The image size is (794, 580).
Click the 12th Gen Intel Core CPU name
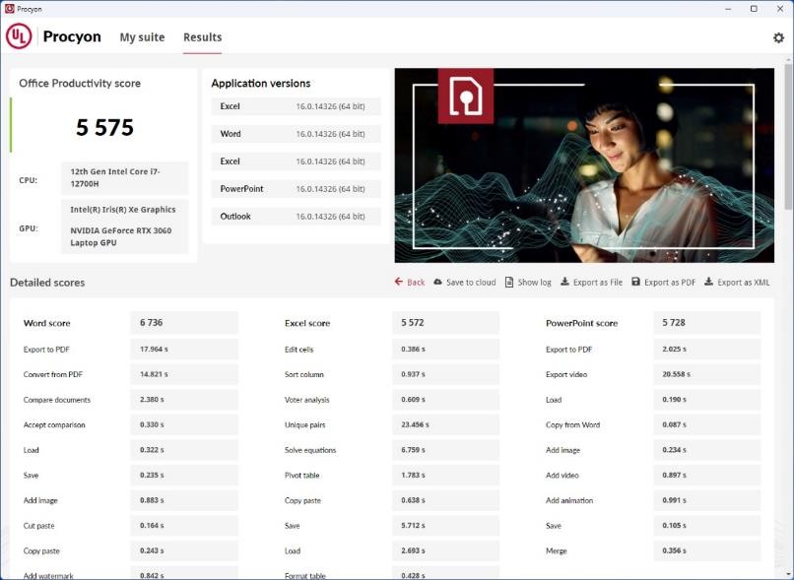tap(115, 177)
